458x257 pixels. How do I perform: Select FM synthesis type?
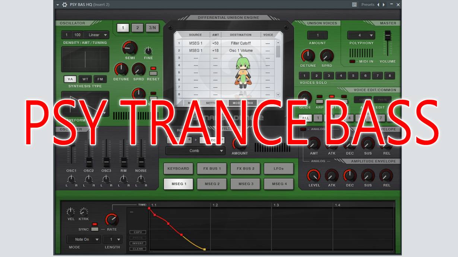point(100,79)
